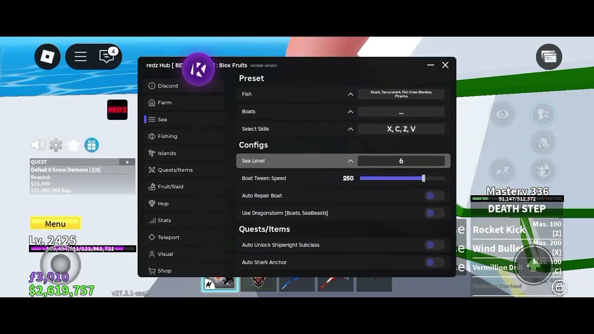Tap the lock icon at bottom right
Viewport: 594px width, 334px height.
(x=559, y=288)
